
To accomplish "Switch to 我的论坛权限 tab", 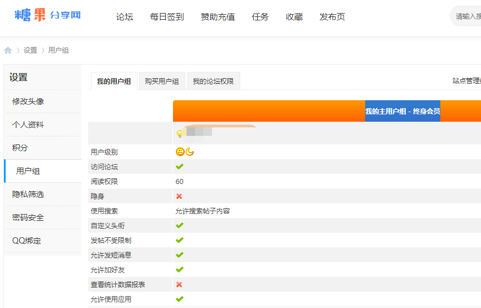I will click(213, 81).
